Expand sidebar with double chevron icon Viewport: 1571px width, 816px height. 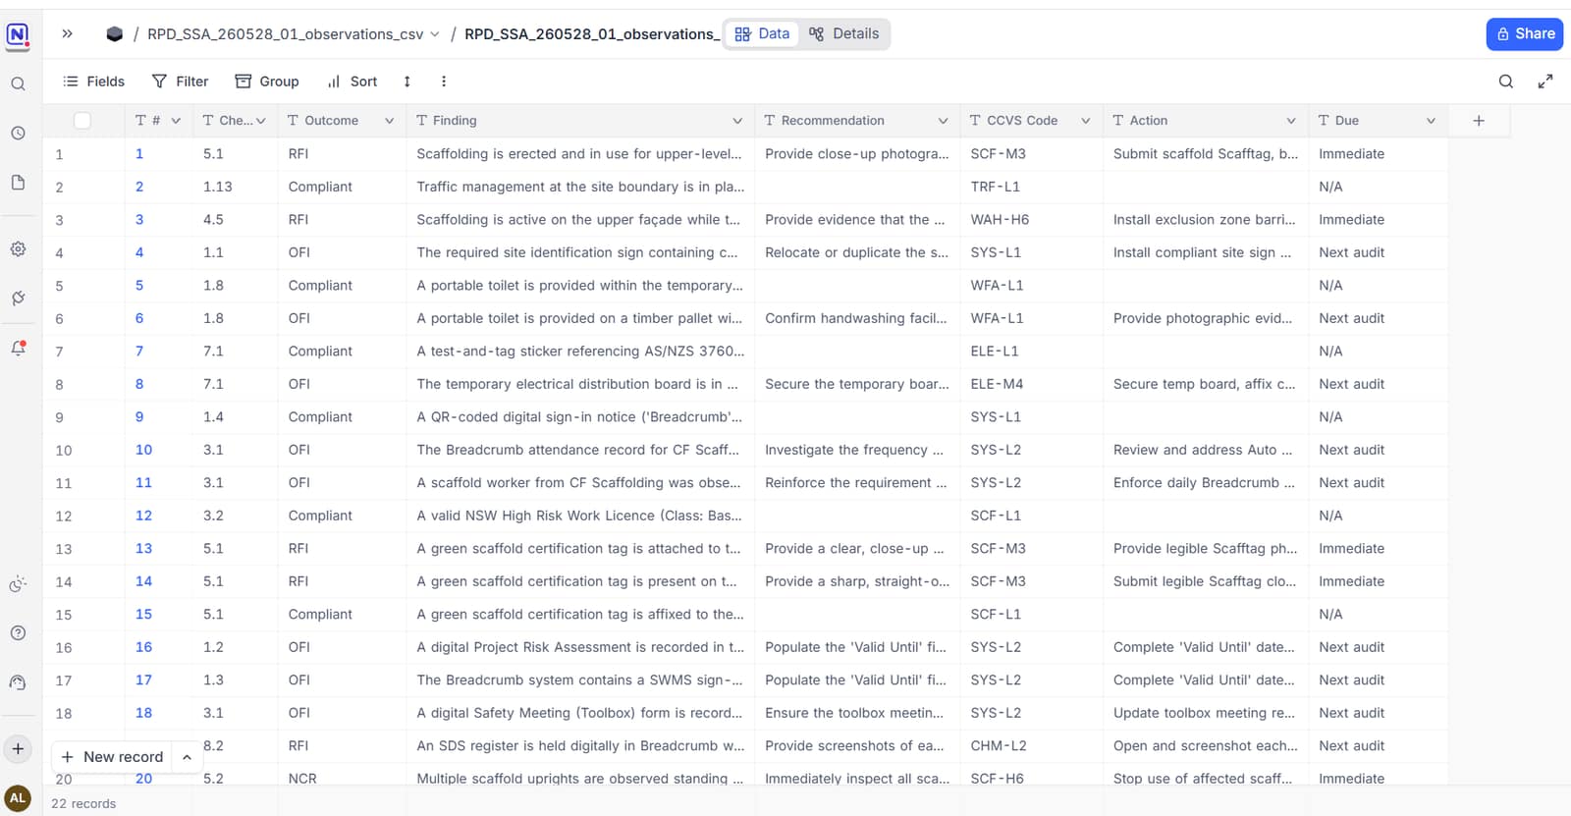(x=67, y=33)
